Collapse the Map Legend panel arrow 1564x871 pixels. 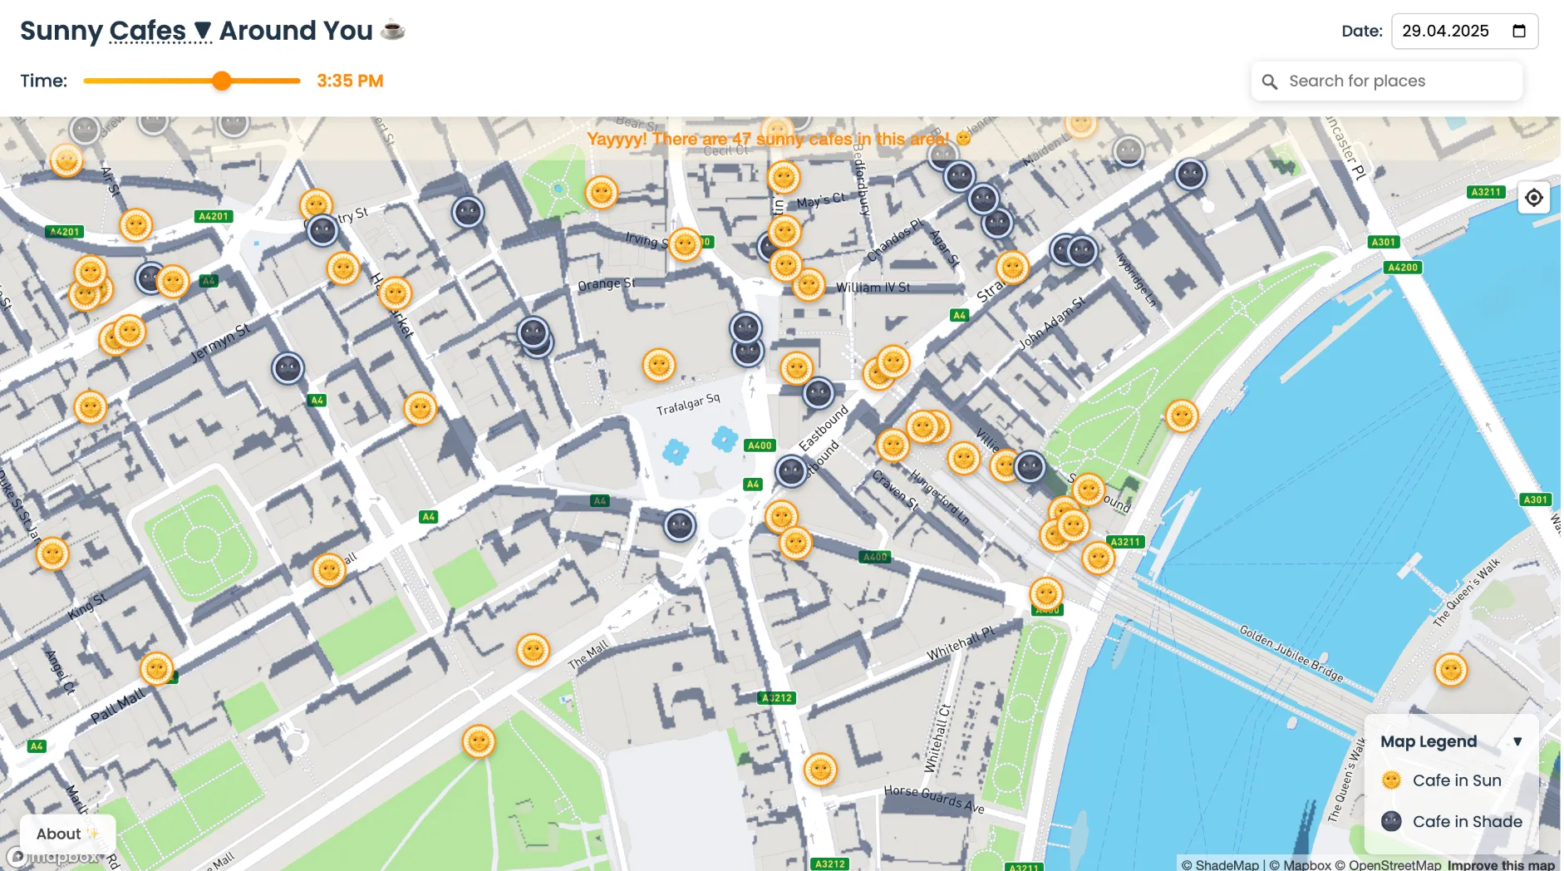click(1517, 741)
